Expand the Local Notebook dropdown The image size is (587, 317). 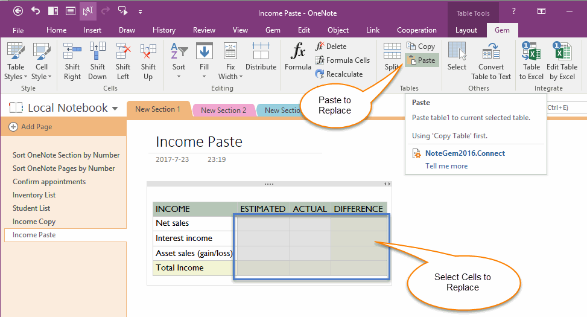pyautogui.click(x=115, y=109)
